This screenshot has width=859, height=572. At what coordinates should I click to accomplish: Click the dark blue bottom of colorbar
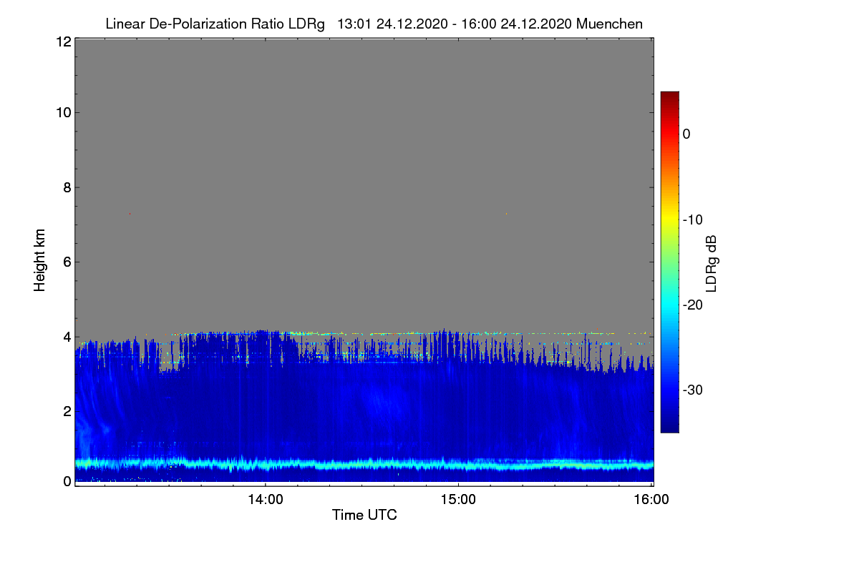(669, 428)
